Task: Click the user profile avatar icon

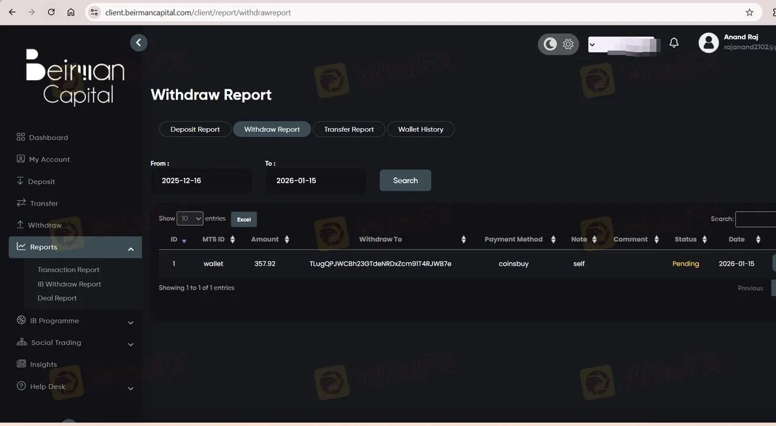Action: click(x=709, y=43)
